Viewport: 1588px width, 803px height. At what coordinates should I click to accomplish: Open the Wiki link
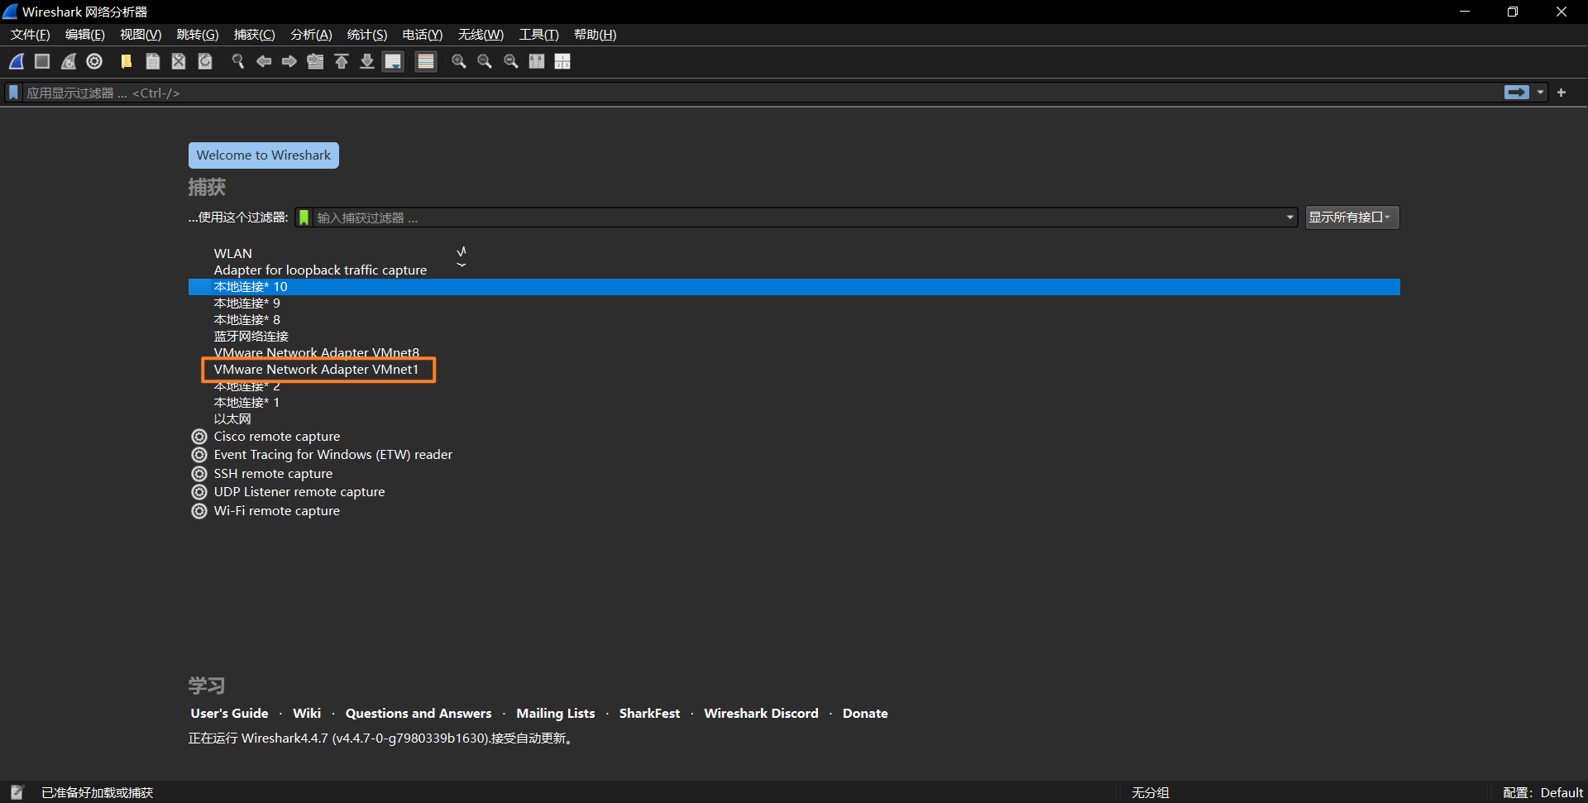pos(307,713)
